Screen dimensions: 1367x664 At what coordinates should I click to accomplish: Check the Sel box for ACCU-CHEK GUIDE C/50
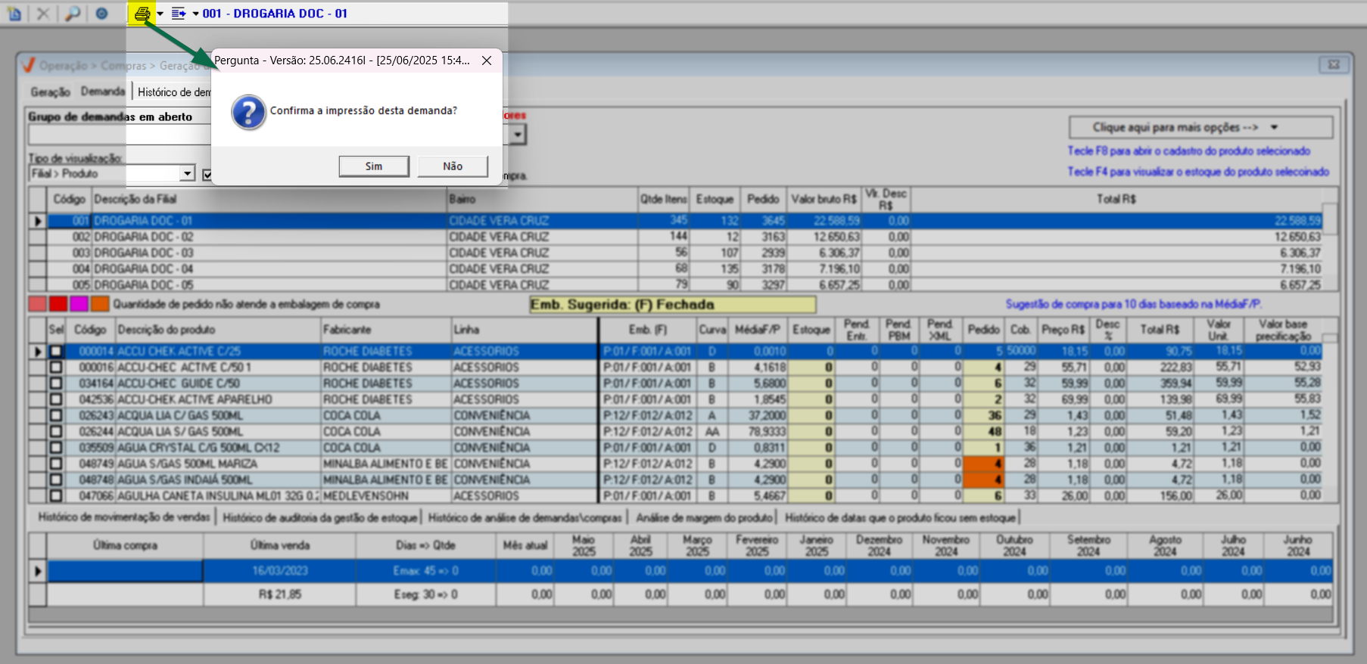[56, 383]
